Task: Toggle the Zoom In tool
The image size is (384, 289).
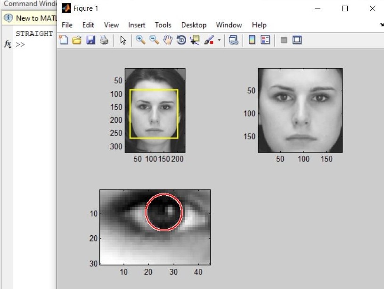Action: [x=140, y=40]
